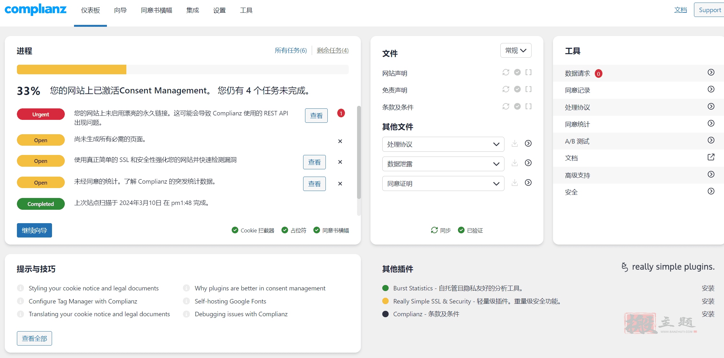Viewport: 724px width, 358px height.
Task: Open 'Why plugins are better in consent management'
Action: [x=260, y=288]
